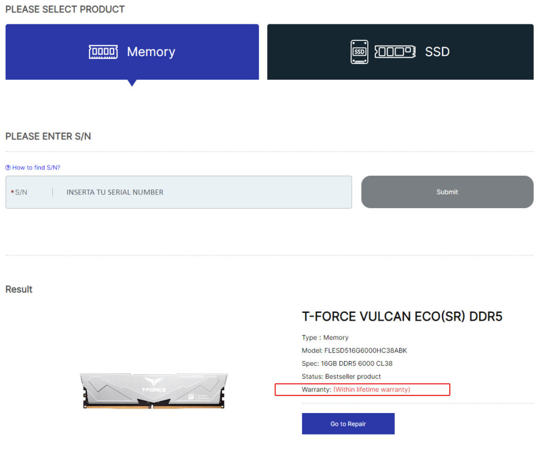This screenshot has width=542, height=458.
Task: Click the triangle pointer below Memory tab
Action: click(x=132, y=83)
